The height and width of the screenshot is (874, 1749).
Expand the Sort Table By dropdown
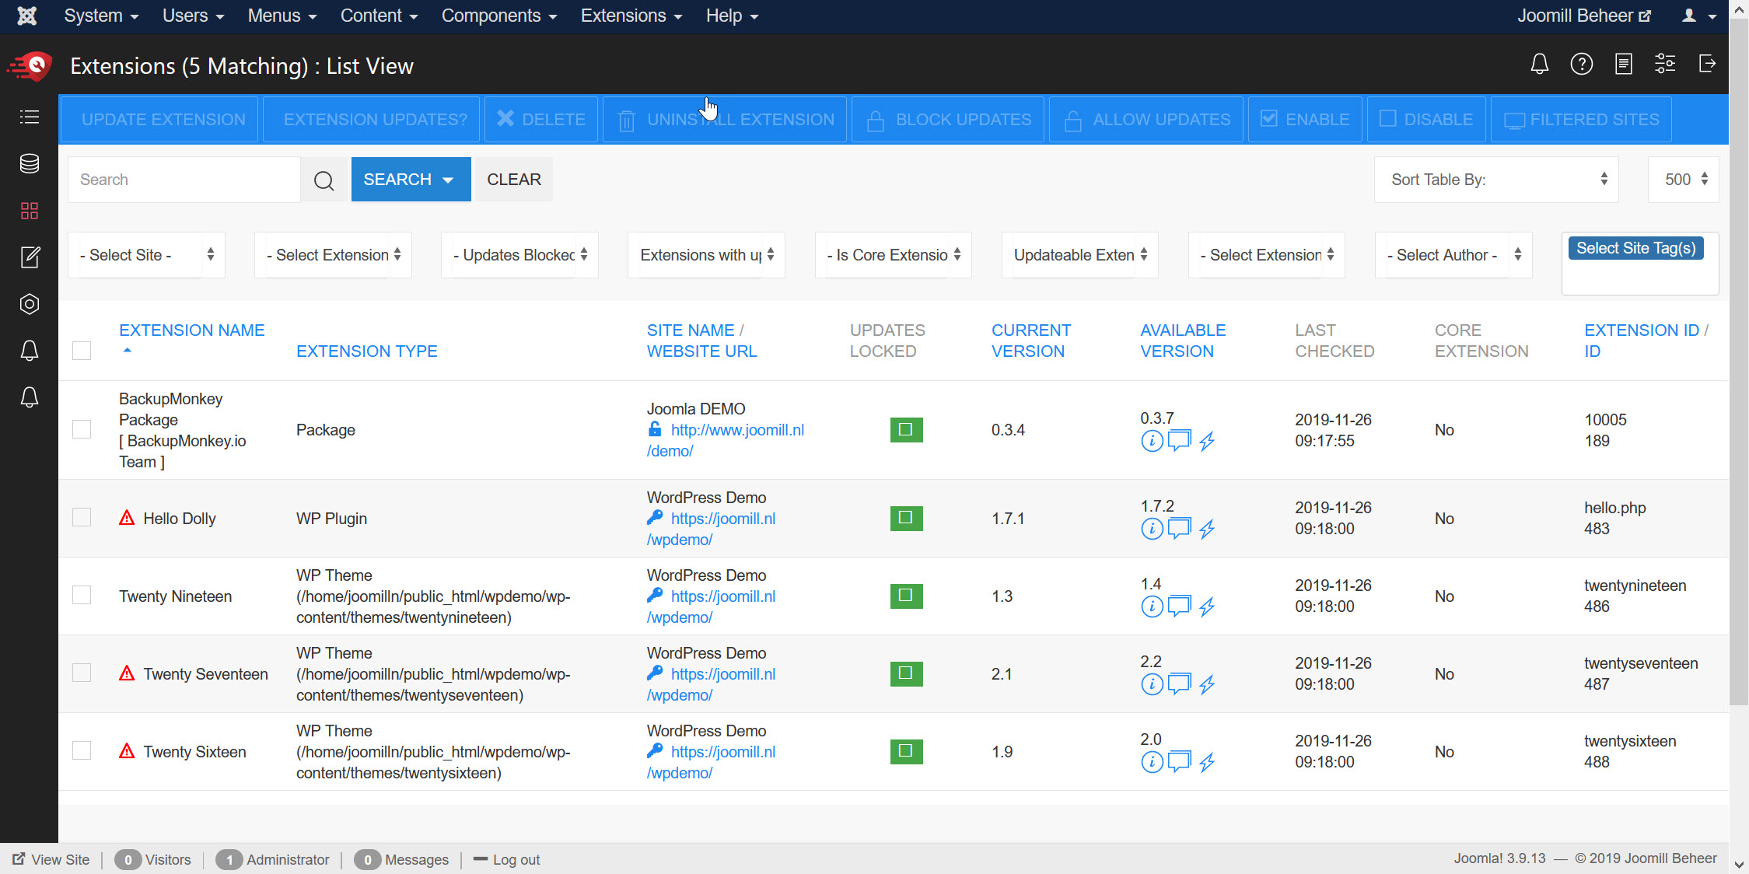click(x=1495, y=180)
